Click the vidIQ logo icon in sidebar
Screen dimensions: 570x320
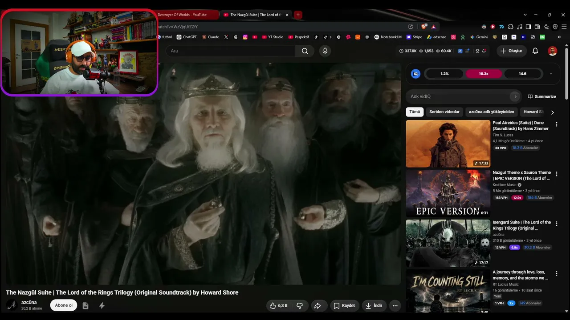coord(415,74)
